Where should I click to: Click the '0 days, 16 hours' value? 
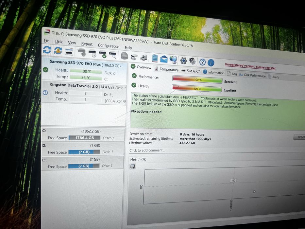[192, 134]
